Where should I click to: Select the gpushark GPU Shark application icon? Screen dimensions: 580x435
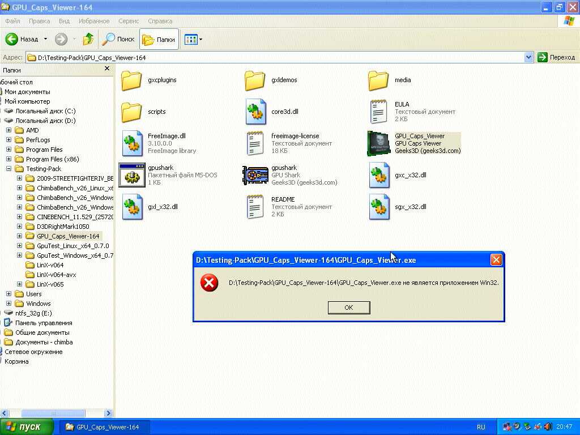(255, 175)
